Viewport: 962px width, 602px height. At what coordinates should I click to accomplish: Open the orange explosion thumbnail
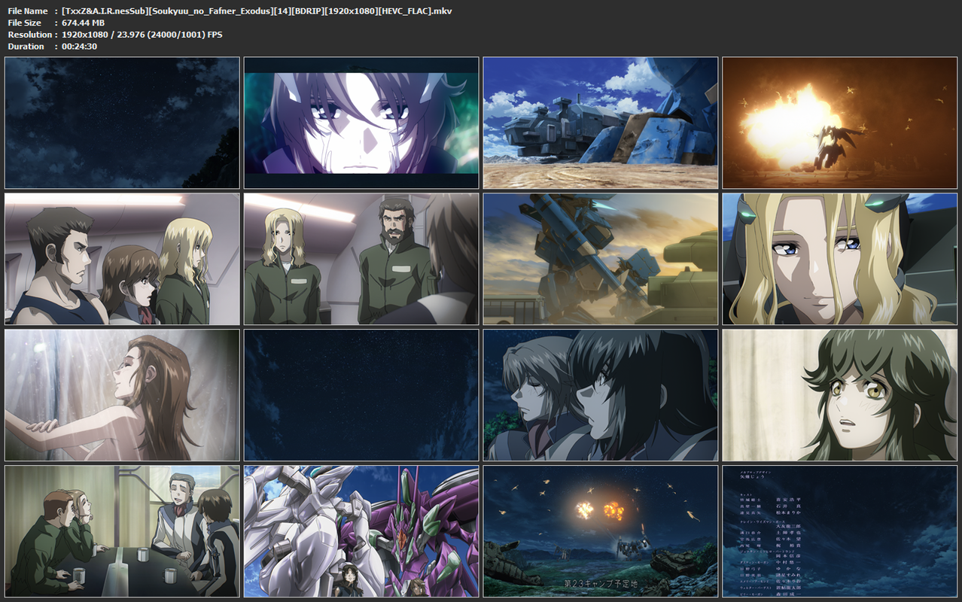pos(840,123)
